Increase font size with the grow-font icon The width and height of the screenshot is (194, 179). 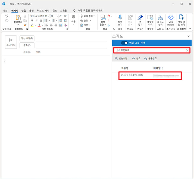click(x=61, y=16)
